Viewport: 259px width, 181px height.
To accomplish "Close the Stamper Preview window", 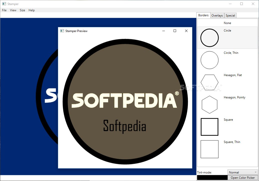I will 186,31.
